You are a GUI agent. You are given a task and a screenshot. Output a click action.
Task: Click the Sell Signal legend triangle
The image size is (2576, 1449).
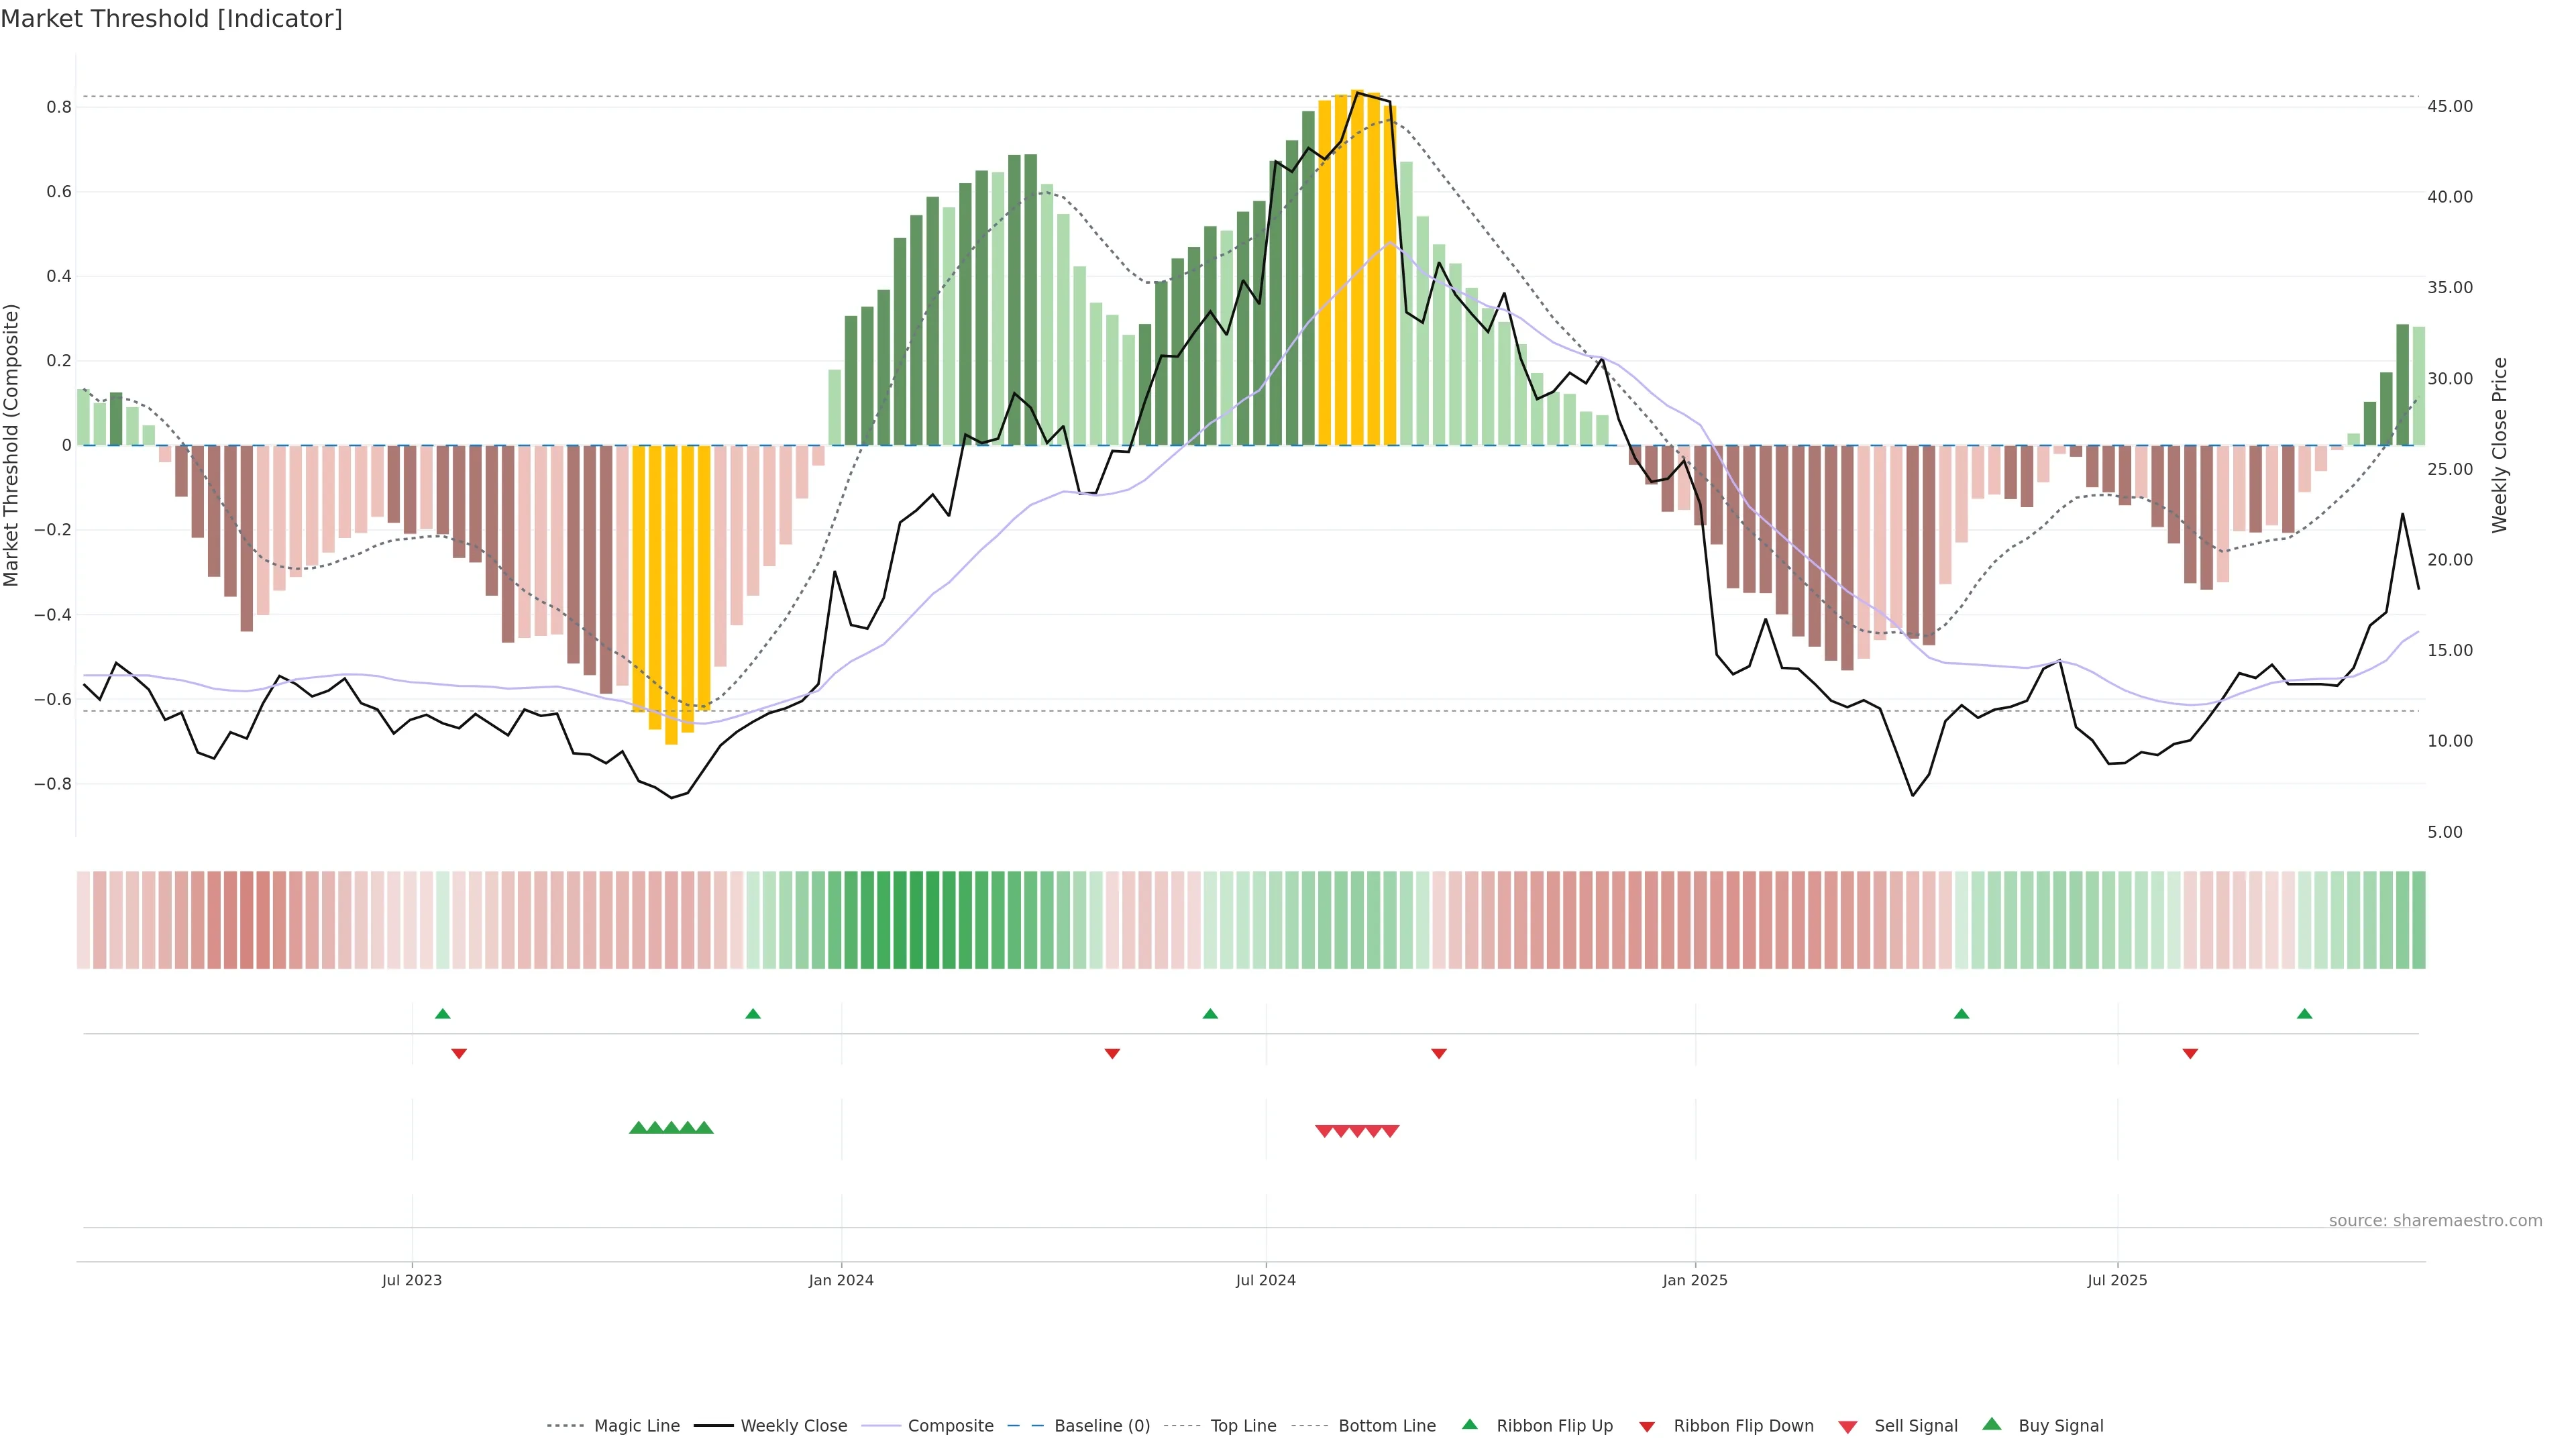click(1848, 1427)
